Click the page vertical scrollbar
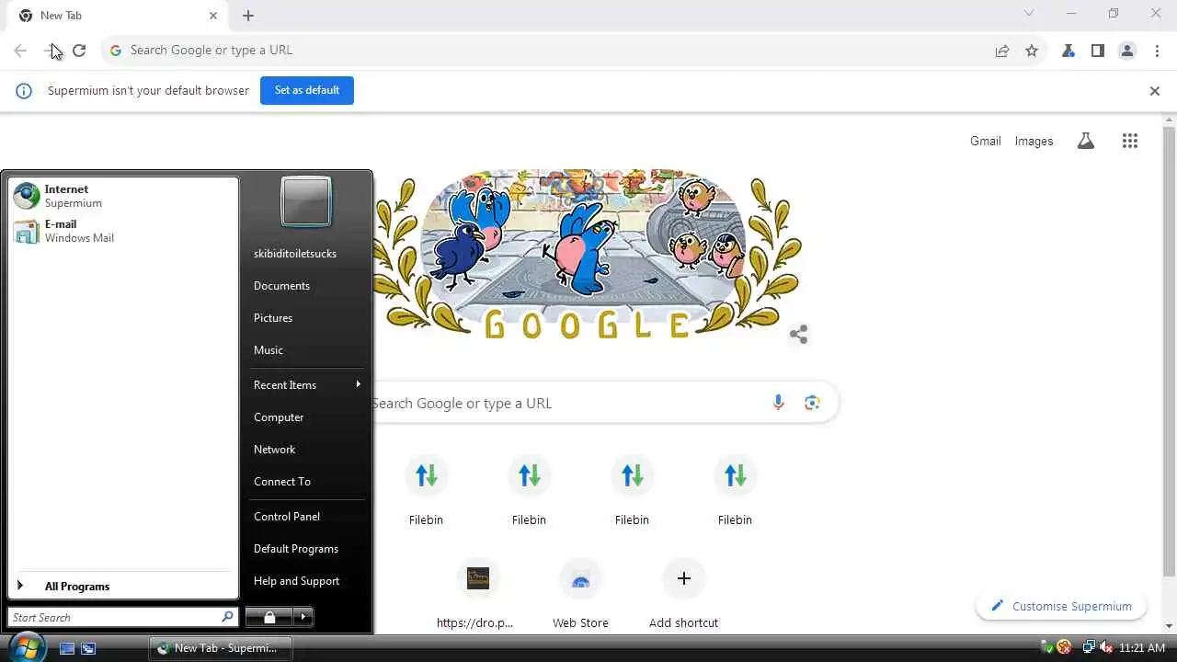 (1169, 349)
